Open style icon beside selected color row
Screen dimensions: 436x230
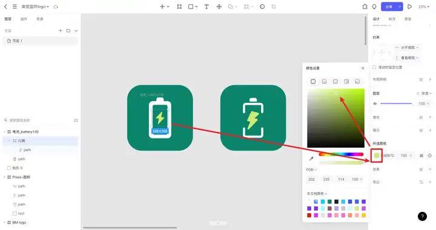(x=421, y=156)
